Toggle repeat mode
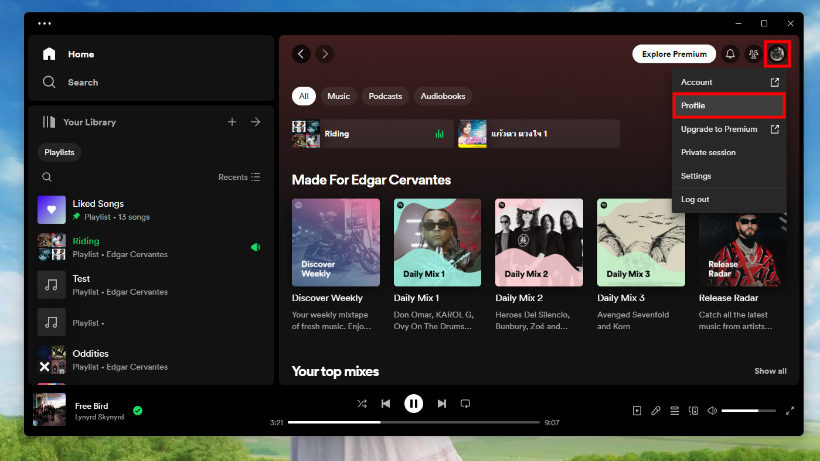This screenshot has height=461, width=820. coord(465,404)
